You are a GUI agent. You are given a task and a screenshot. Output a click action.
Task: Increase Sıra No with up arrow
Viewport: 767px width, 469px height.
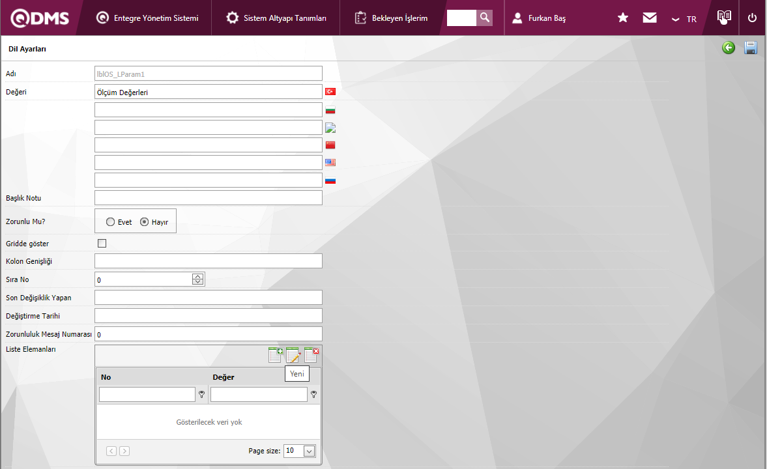point(197,276)
